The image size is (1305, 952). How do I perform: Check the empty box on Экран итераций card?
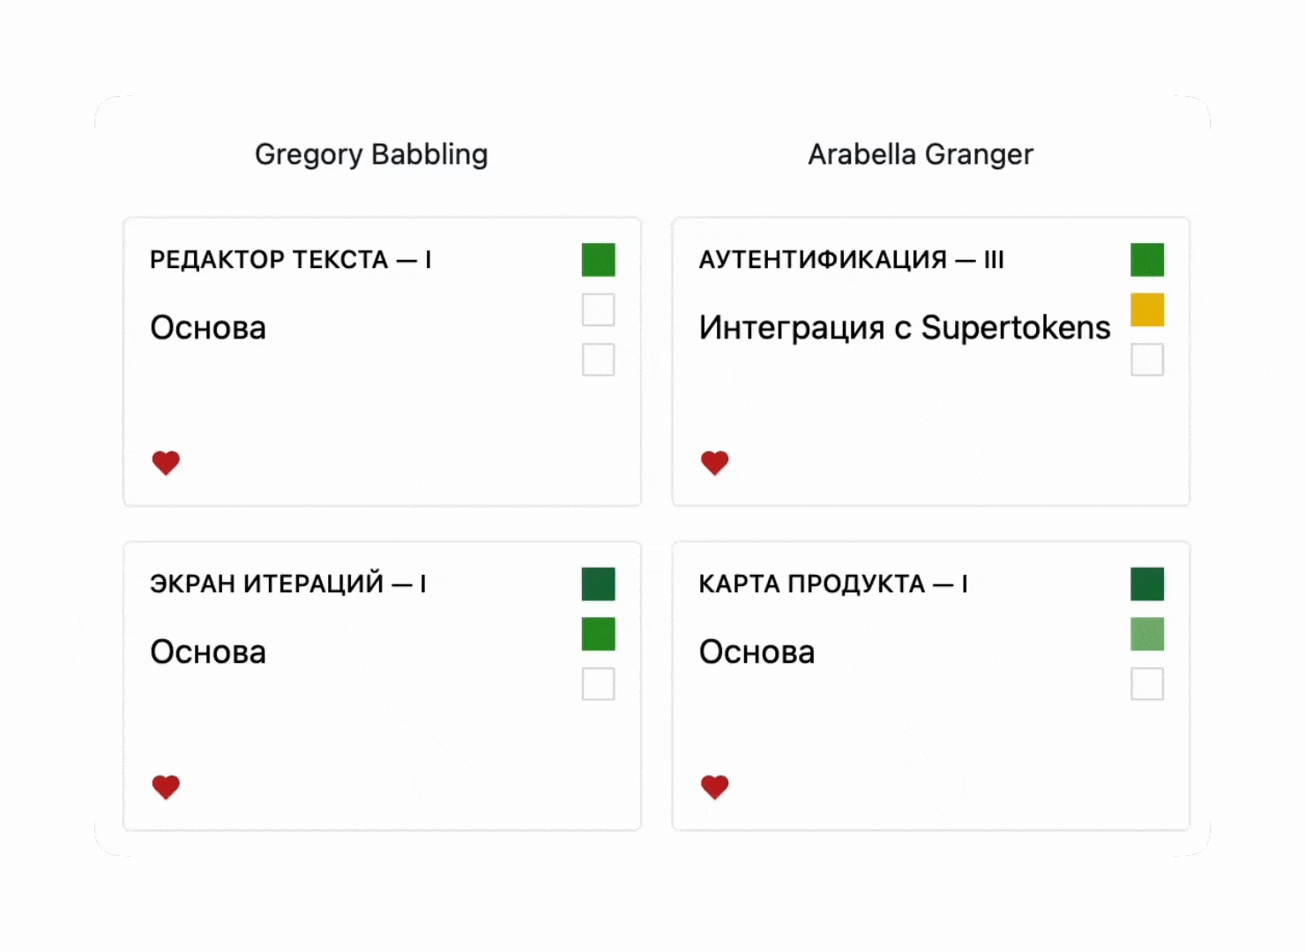[x=598, y=684]
